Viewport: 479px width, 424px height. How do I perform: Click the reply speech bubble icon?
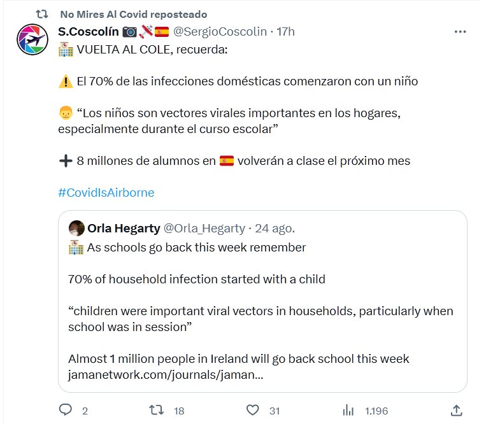64,410
